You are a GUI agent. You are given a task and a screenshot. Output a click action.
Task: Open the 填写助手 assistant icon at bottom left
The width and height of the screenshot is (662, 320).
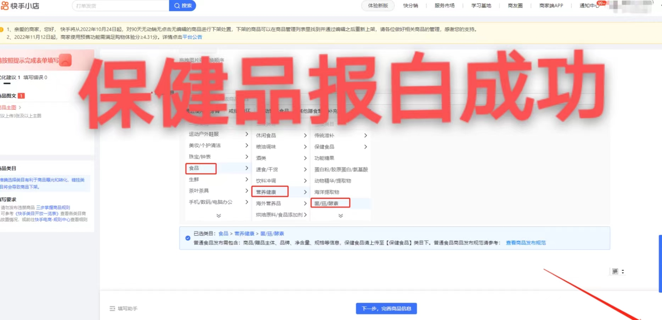click(112, 308)
